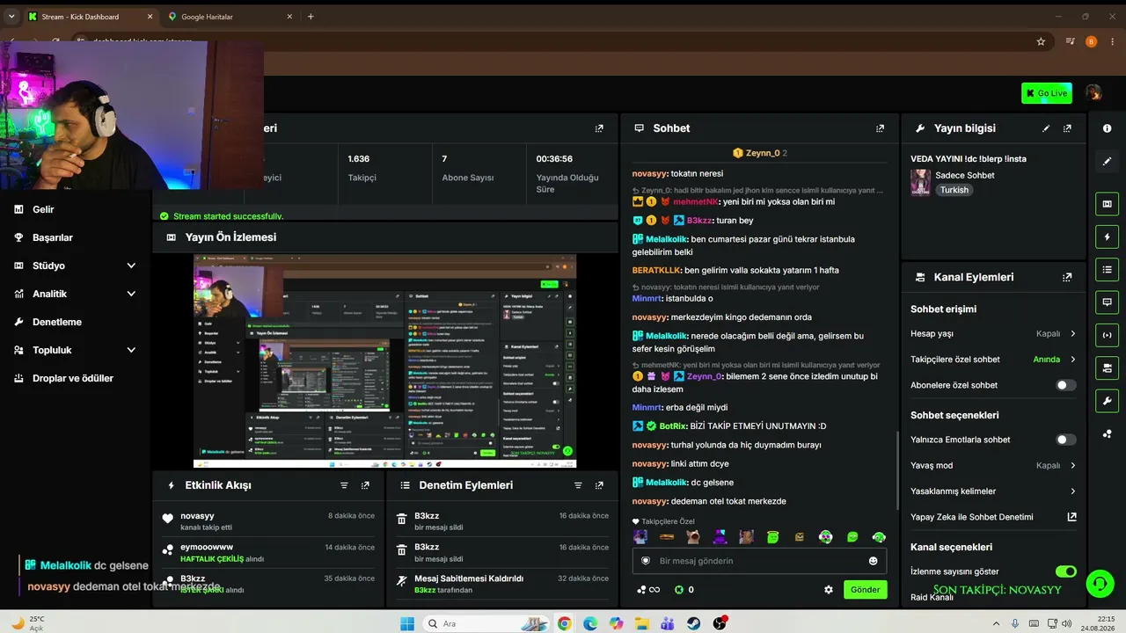This screenshot has width=1126, height=633.
Task: Bookmark this page with the star icon
Action: coord(1041,41)
